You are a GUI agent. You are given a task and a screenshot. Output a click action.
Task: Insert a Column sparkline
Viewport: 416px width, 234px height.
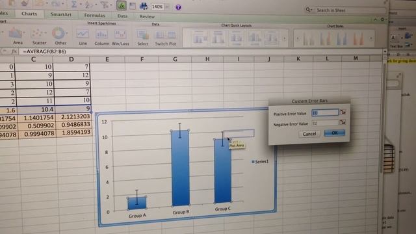(101, 34)
